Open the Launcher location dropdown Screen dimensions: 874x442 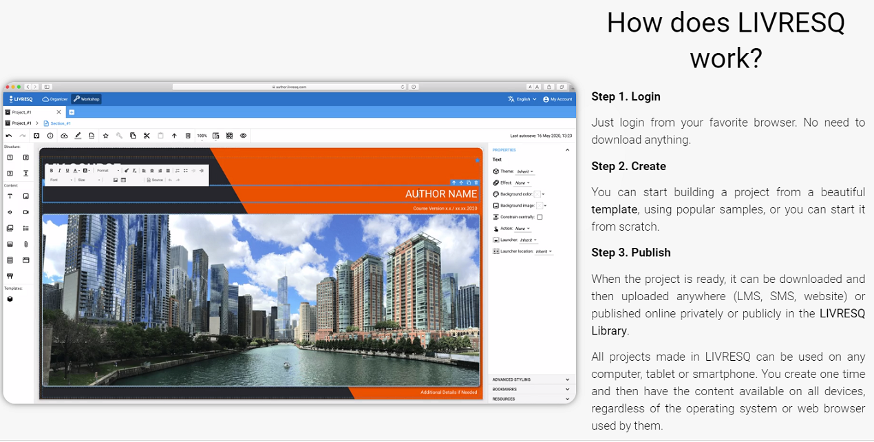[544, 251]
